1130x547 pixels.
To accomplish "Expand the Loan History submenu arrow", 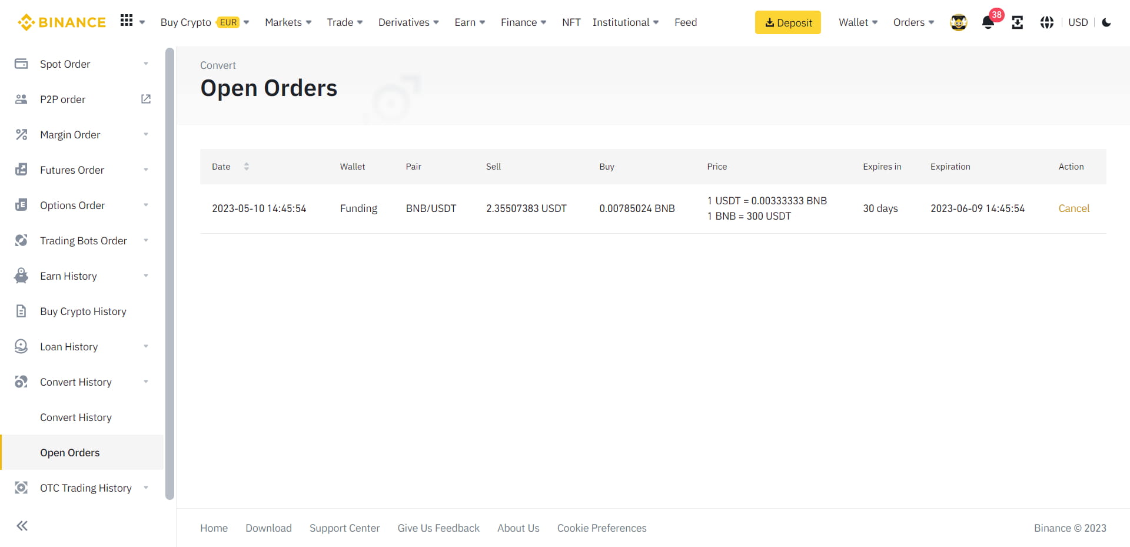I will pyautogui.click(x=146, y=346).
